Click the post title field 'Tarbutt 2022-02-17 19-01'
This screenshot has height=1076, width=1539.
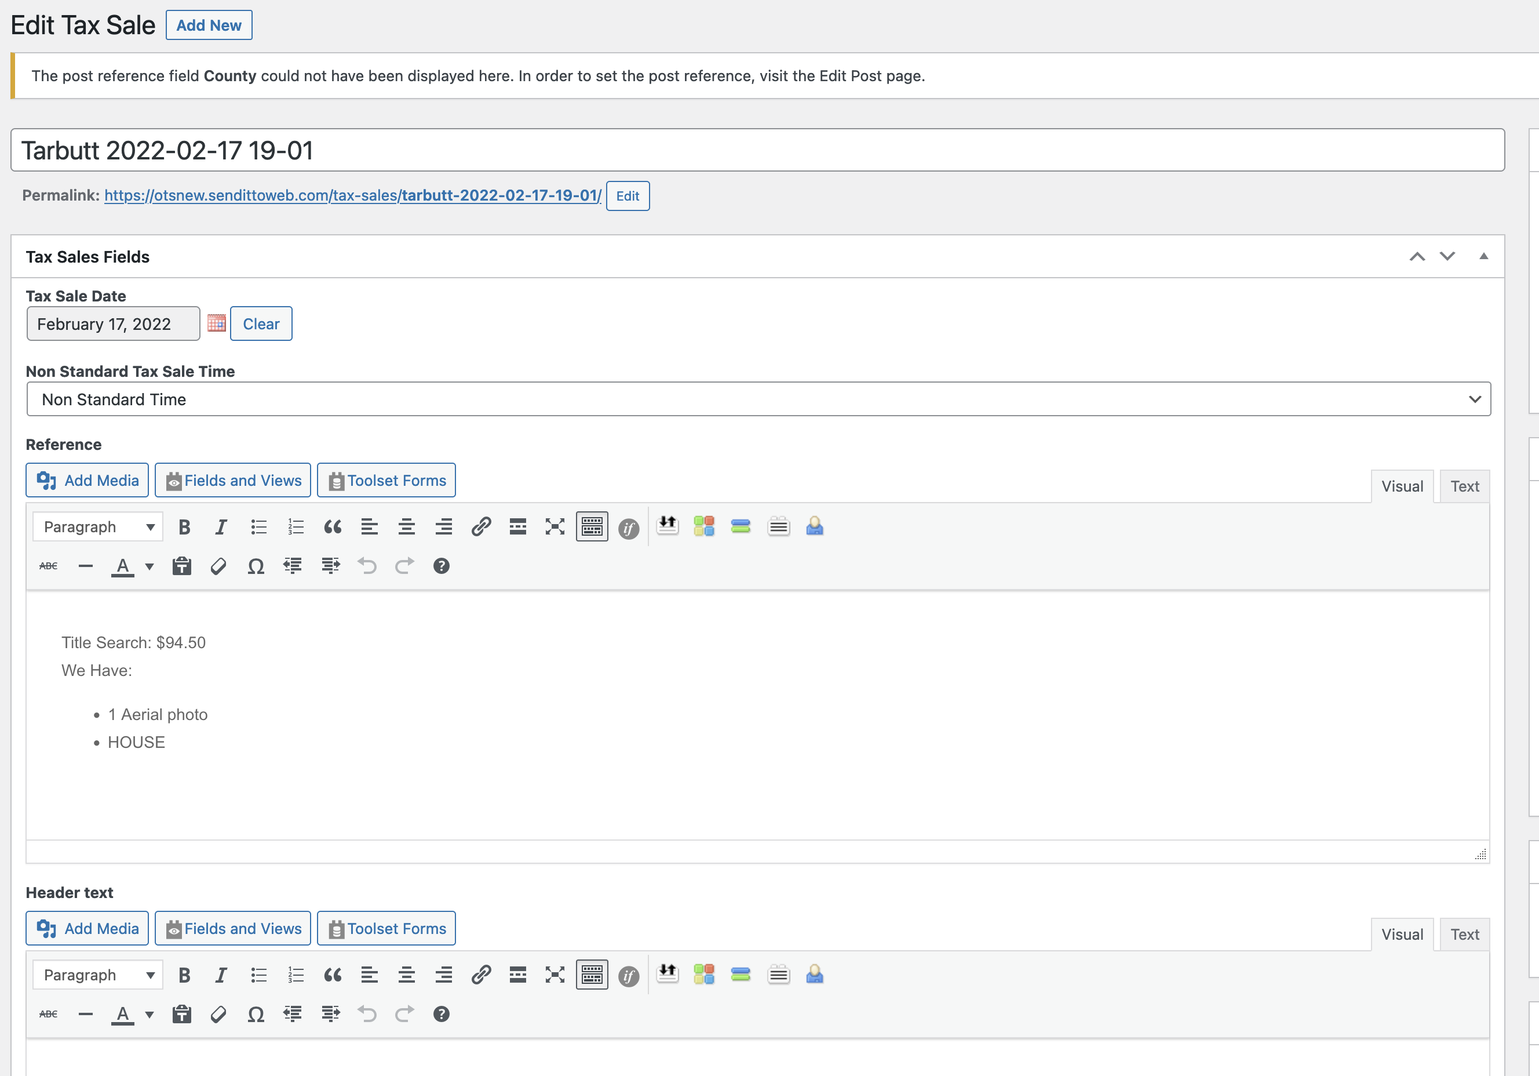pyautogui.click(x=757, y=150)
